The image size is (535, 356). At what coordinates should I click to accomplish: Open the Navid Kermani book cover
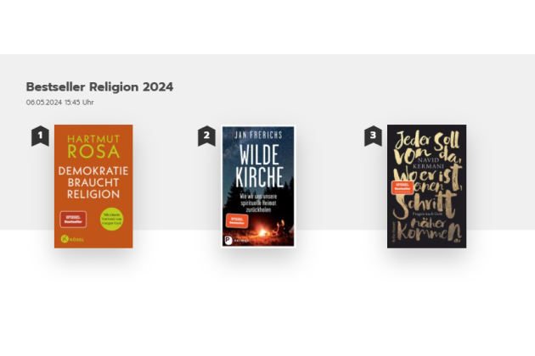pos(426,186)
